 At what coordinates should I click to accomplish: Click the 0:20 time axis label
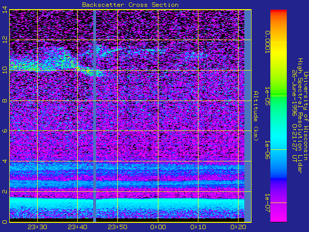[239, 227]
